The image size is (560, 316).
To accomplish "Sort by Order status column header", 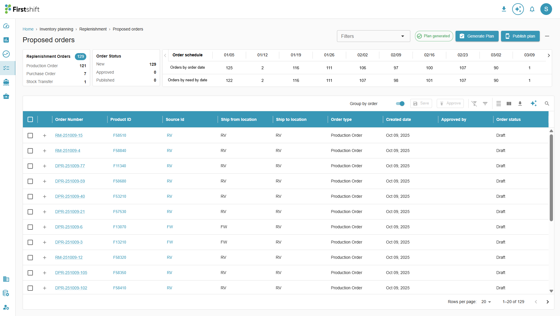I will (508, 119).
